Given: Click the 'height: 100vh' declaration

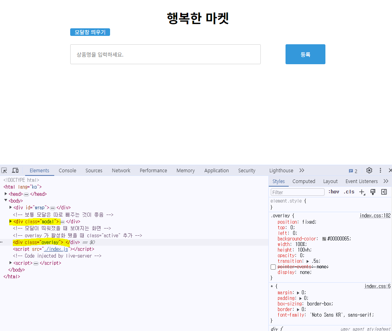Looking at the screenshot, I should coord(295,250).
